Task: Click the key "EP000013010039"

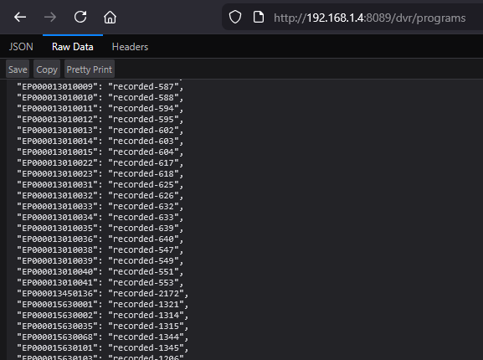Action: click(57, 261)
